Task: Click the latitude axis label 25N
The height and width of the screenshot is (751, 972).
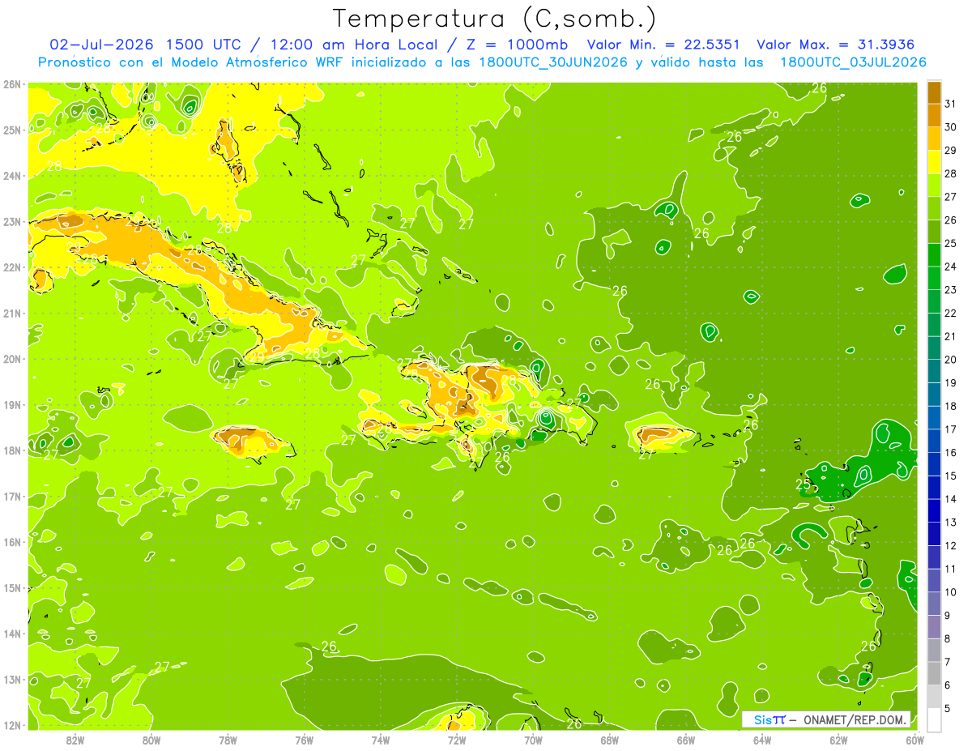Action: click(x=12, y=130)
